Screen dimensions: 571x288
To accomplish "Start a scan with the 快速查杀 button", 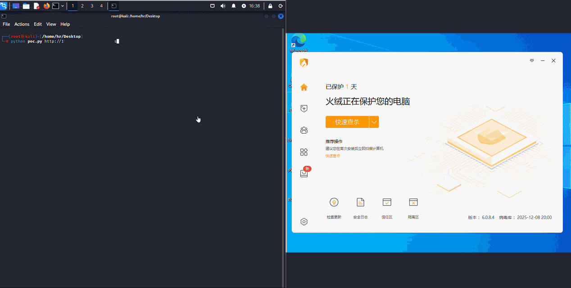I will pos(347,121).
